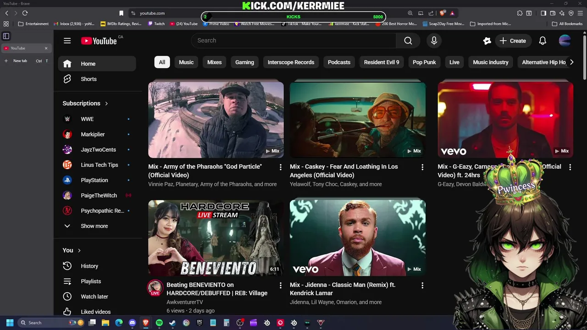This screenshot has height=330, width=587.
Task: Select the All filter chip
Action: click(162, 62)
